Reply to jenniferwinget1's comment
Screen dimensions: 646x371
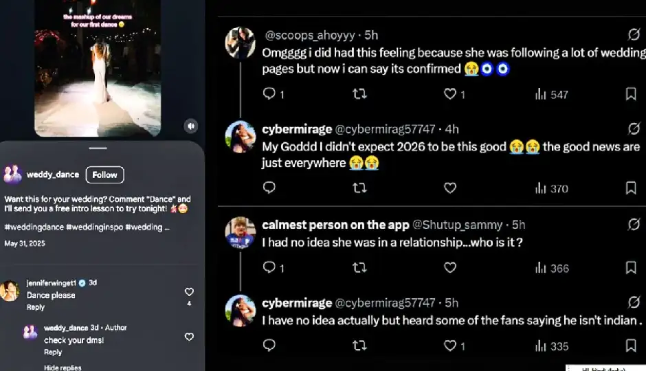pos(36,307)
